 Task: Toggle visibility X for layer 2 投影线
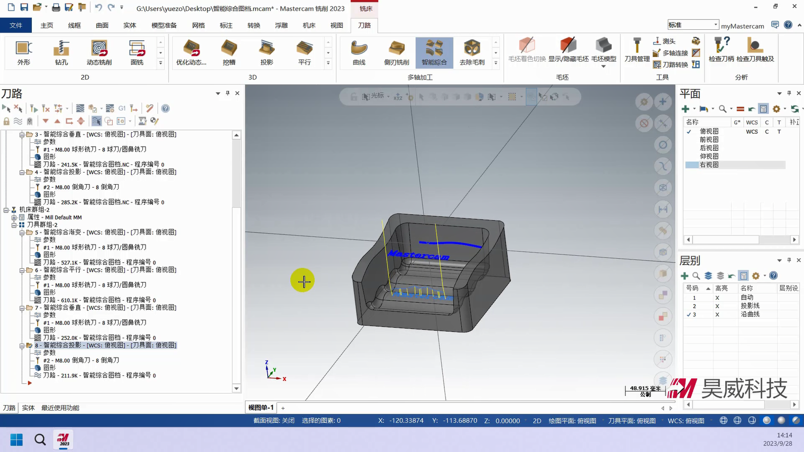(x=717, y=306)
